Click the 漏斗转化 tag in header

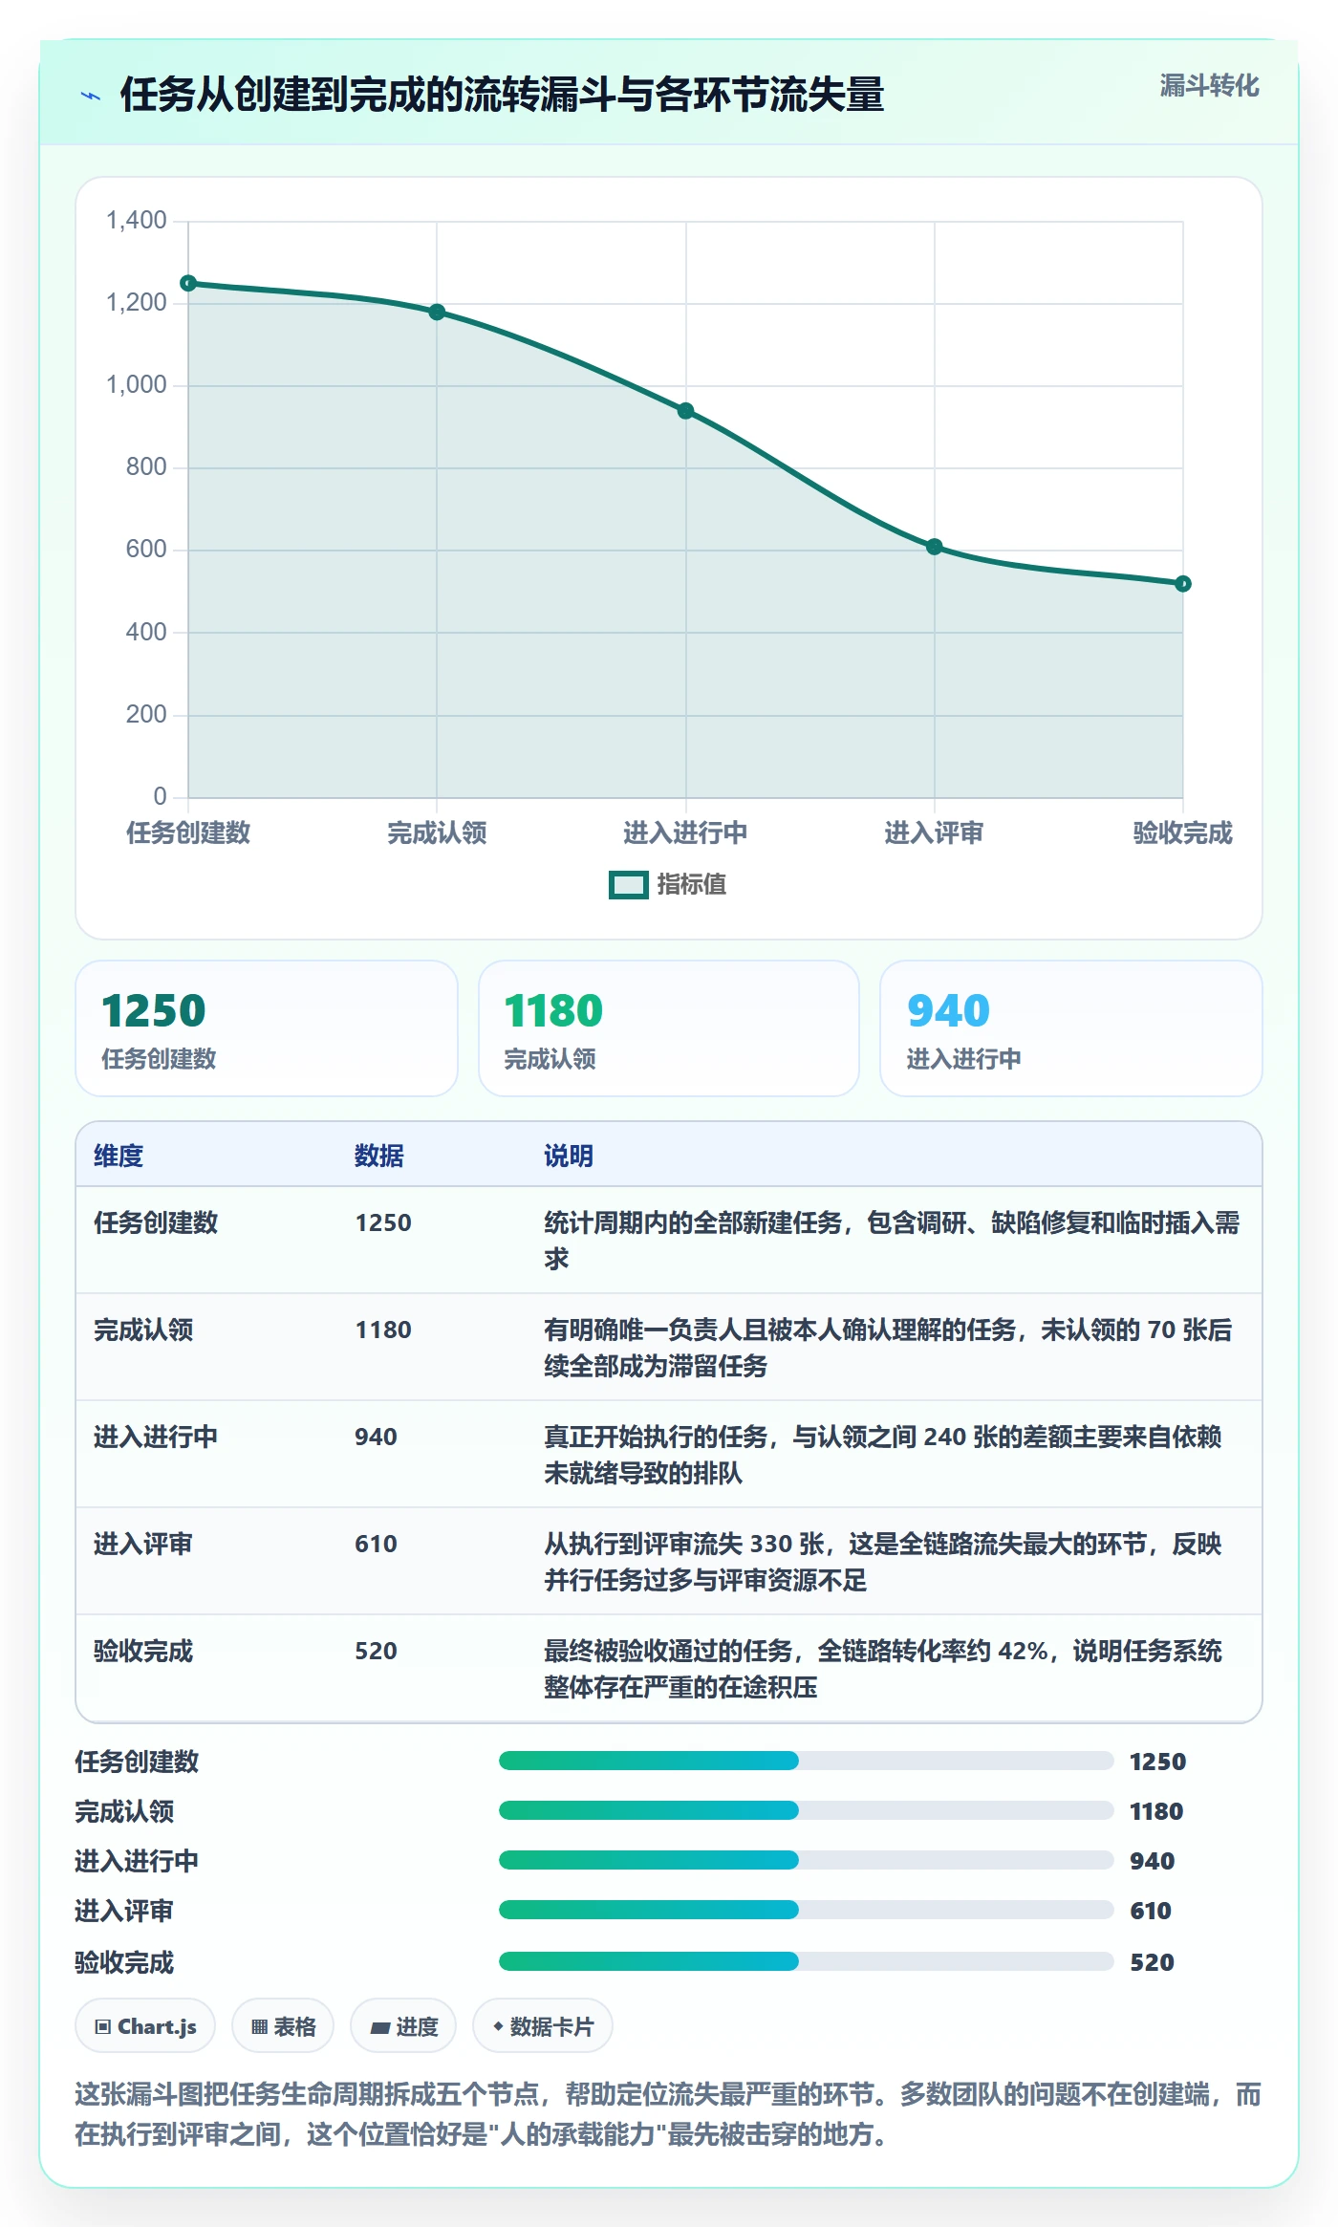(x=1209, y=86)
